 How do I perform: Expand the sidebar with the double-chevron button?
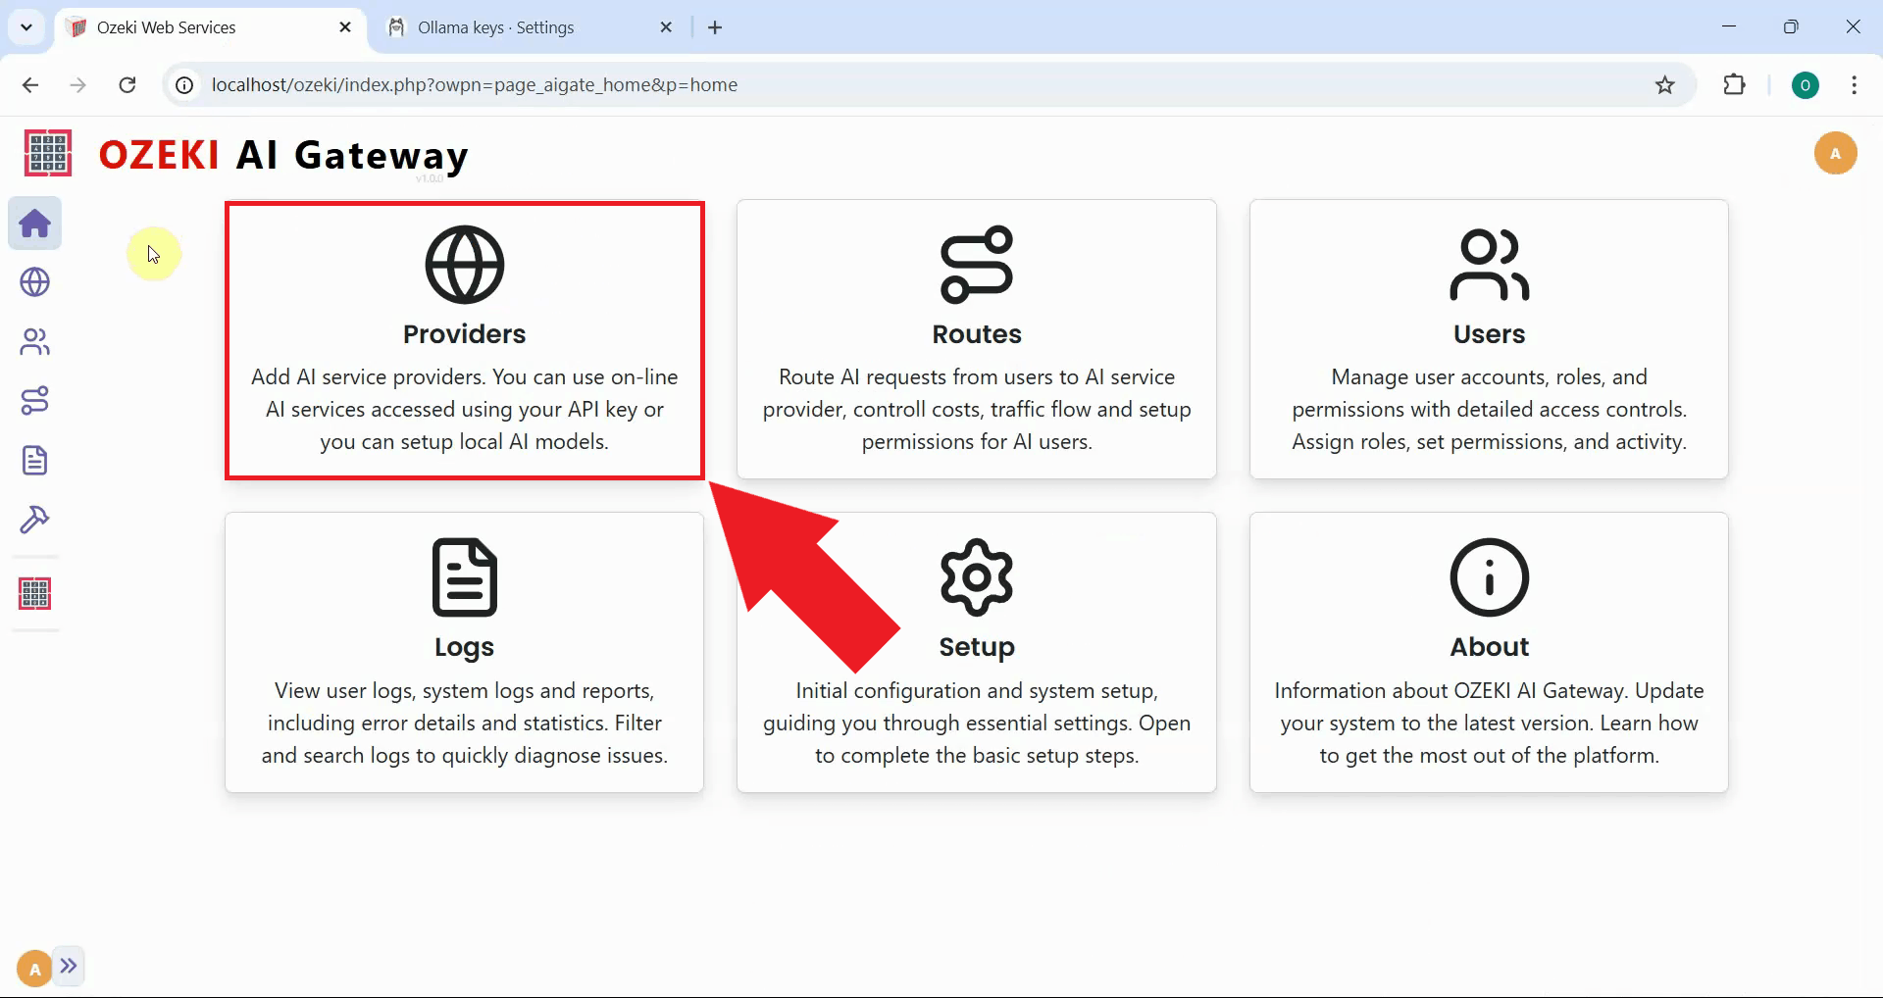(69, 966)
